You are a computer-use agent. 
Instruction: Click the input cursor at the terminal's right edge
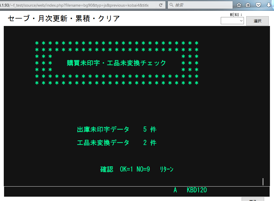coord(263,182)
